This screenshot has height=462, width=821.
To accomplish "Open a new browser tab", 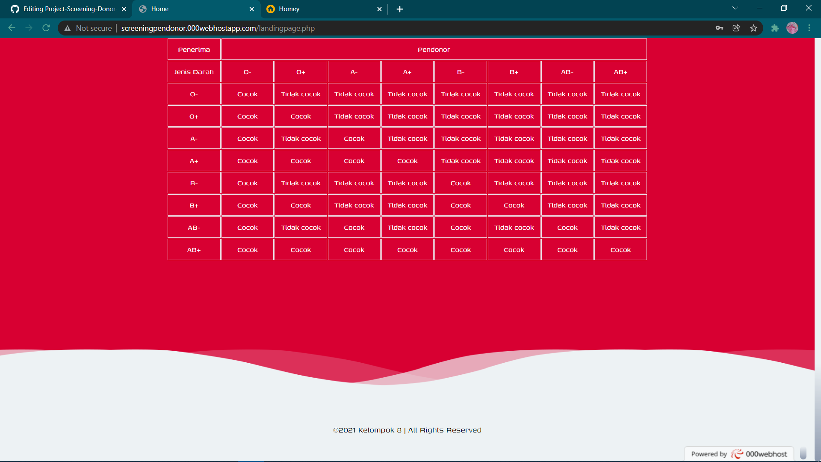I will pos(400,9).
